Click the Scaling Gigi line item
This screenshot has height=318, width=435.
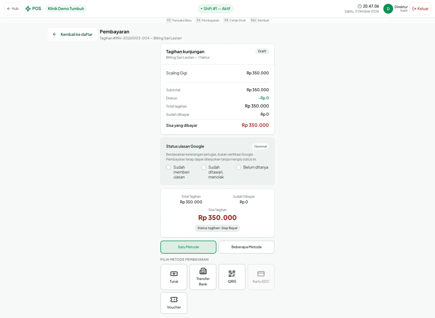(217, 73)
